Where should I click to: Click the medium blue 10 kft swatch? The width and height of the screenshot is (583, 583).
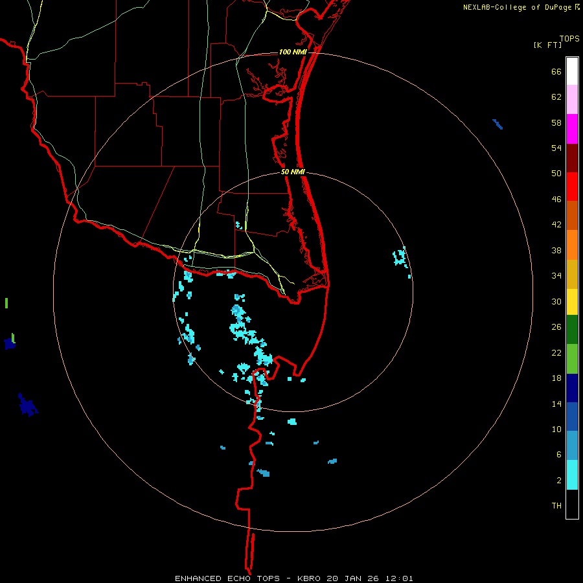tap(572, 417)
